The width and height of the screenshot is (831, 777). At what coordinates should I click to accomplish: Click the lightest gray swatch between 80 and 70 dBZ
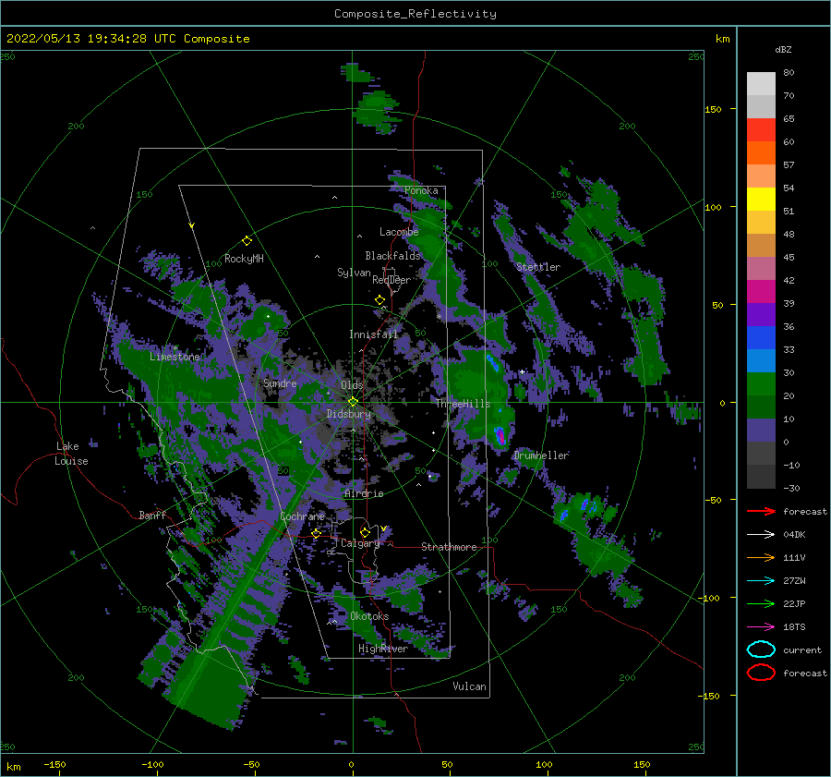click(761, 84)
